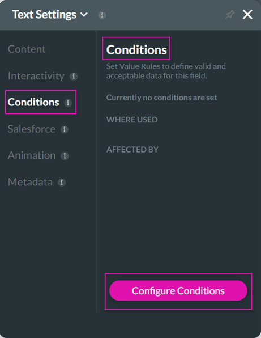Image resolution: width=261 pixels, height=338 pixels.
Task: Pin the Text Settings panel
Action: pyautogui.click(x=230, y=15)
